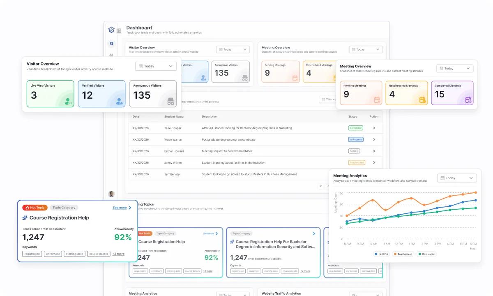Click verified user icon in background dashboard tile
Screen dimensions: 493x296
click(204, 78)
